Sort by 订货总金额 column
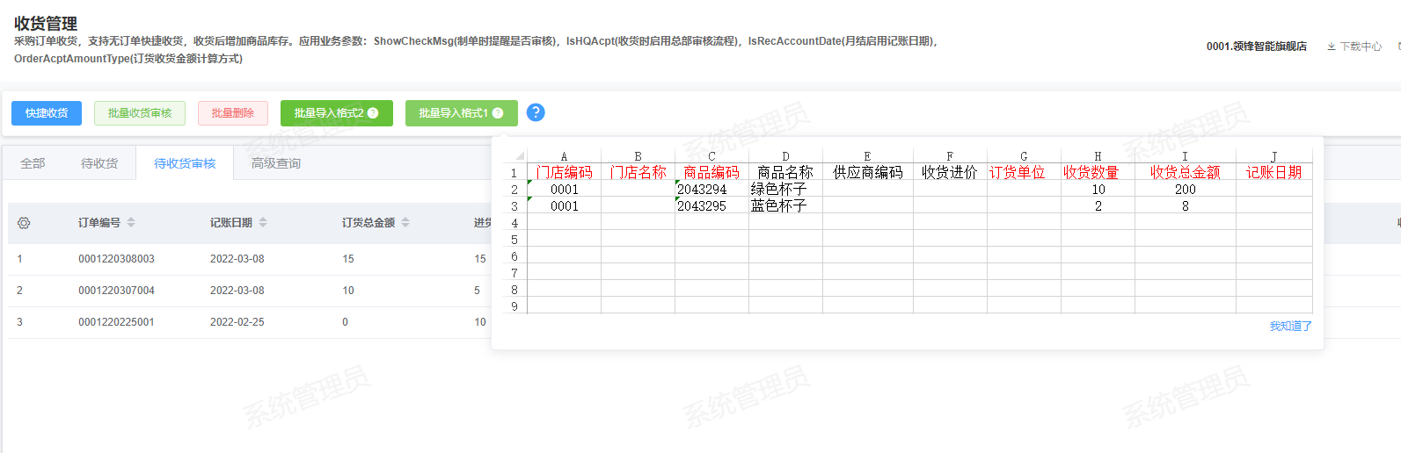 click(x=405, y=223)
